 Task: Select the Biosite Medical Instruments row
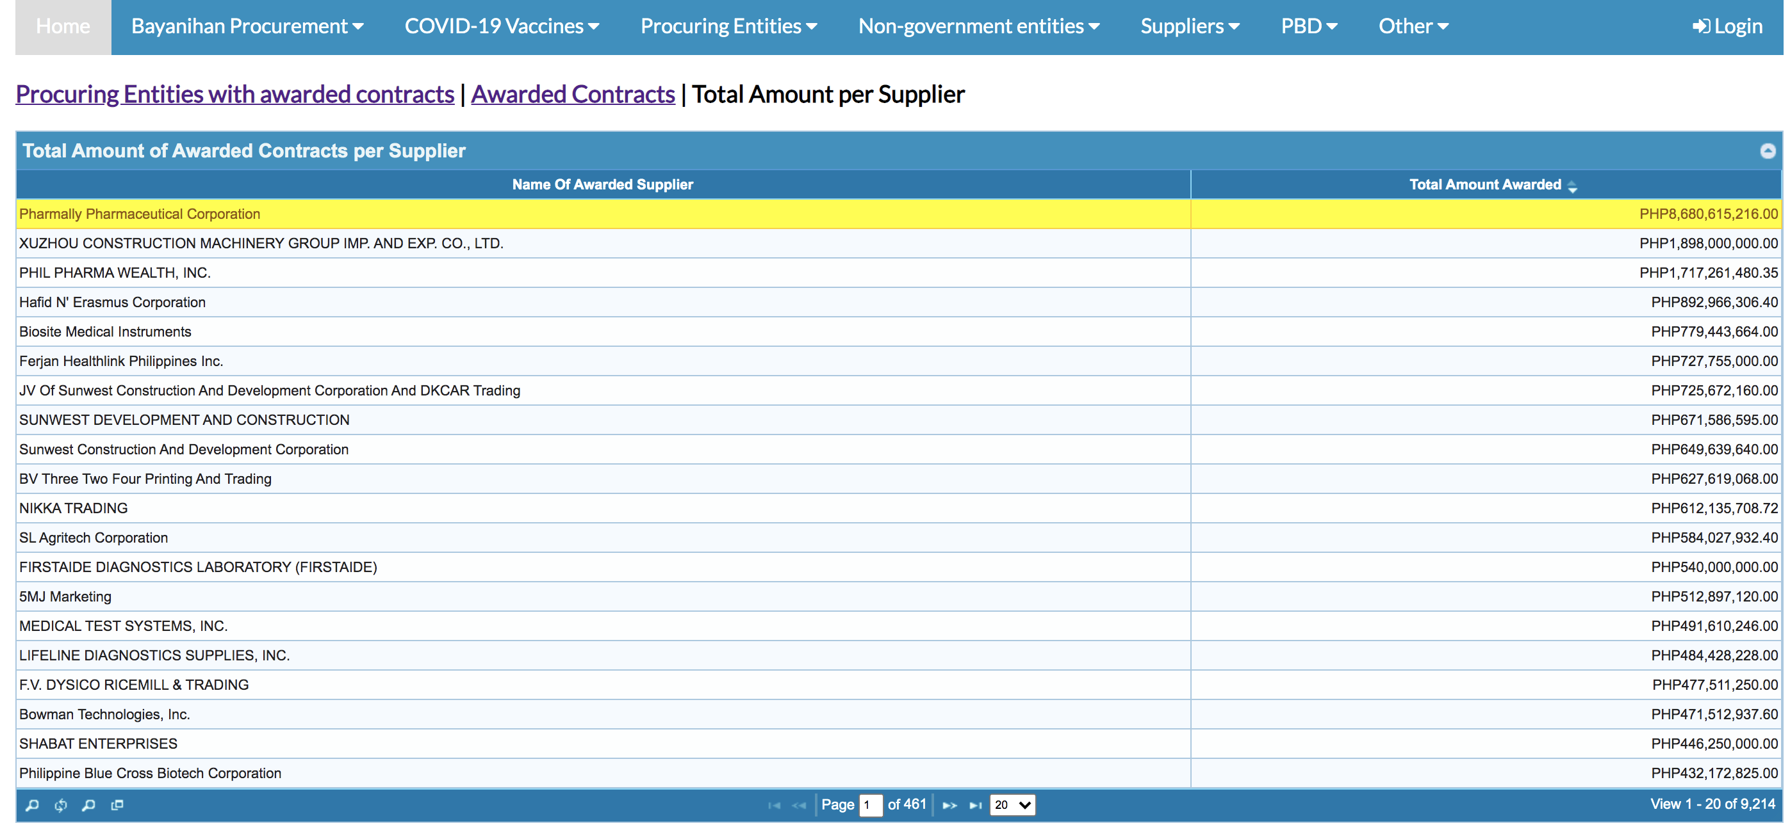[x=898, y=331]
